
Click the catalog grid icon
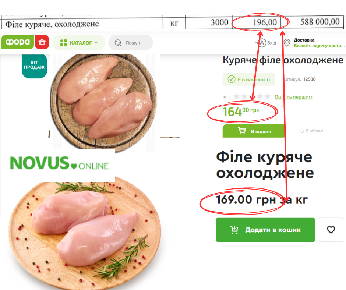coord(63,43)
